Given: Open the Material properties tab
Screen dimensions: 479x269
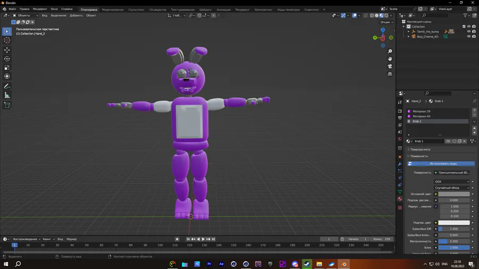Looking at the screenshot, I should point(400,199).
